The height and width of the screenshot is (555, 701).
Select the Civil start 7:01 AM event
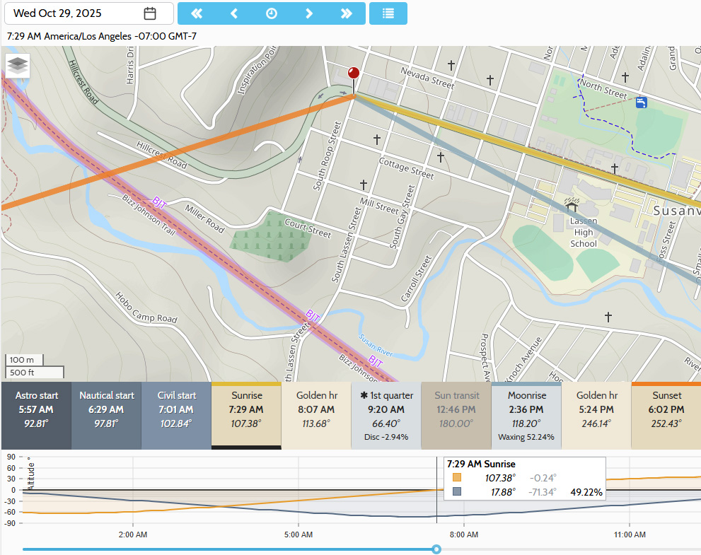pos(176,416)
